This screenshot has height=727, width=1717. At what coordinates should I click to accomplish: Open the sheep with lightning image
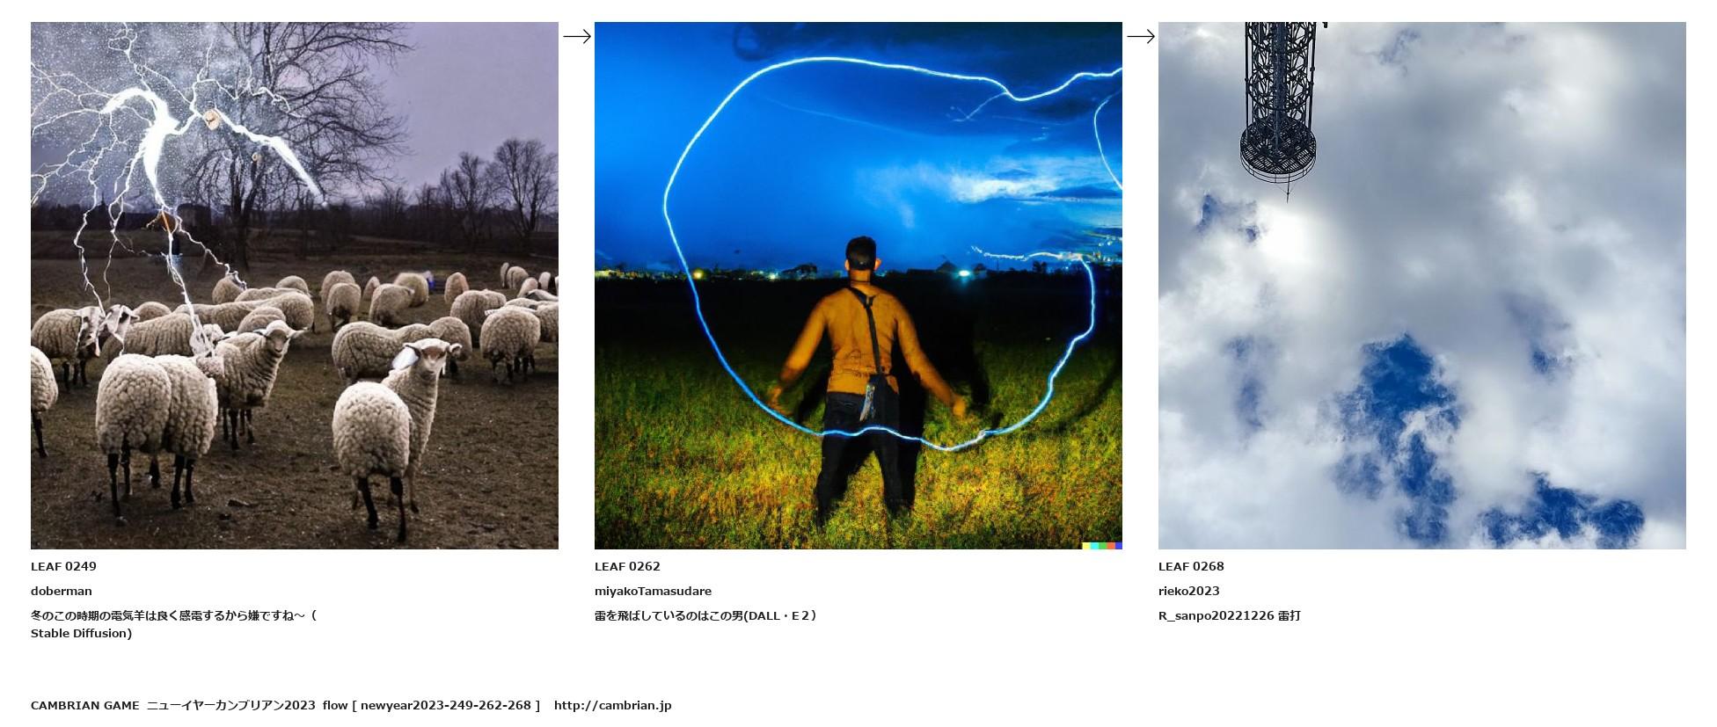pyautogui.click(x=295, y=286)
